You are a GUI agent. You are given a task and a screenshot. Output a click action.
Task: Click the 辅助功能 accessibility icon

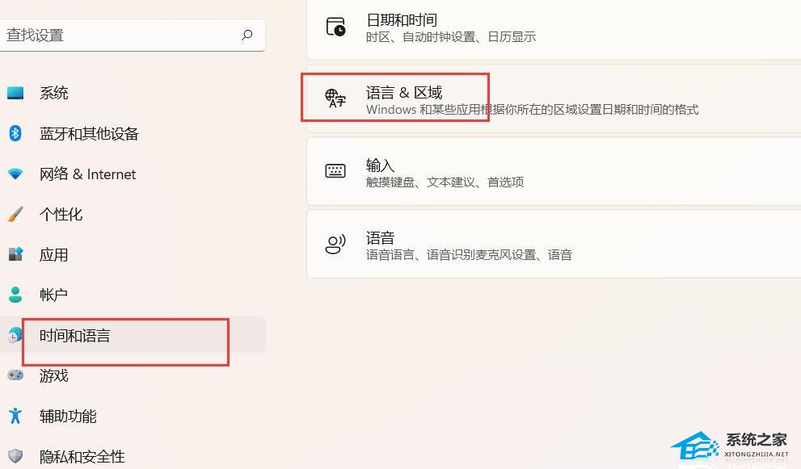coord(15,416)
